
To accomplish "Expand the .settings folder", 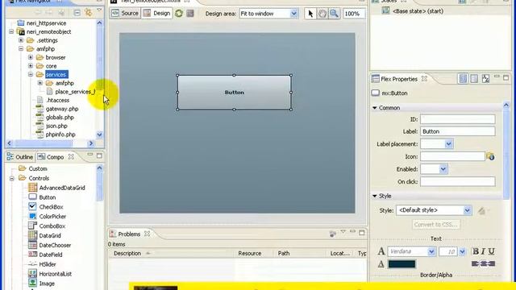I will [21, 40].
